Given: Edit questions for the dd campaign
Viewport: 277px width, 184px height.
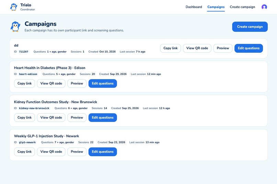Looking at the screenshot, I should (248, 48).
